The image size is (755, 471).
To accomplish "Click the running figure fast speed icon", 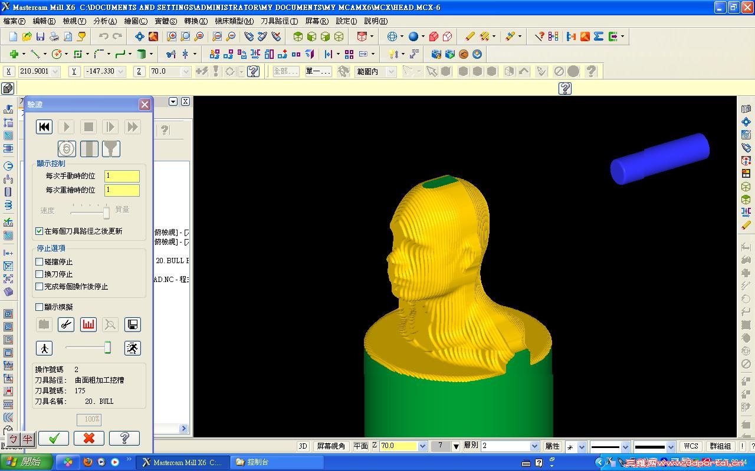I will (133, 348).
